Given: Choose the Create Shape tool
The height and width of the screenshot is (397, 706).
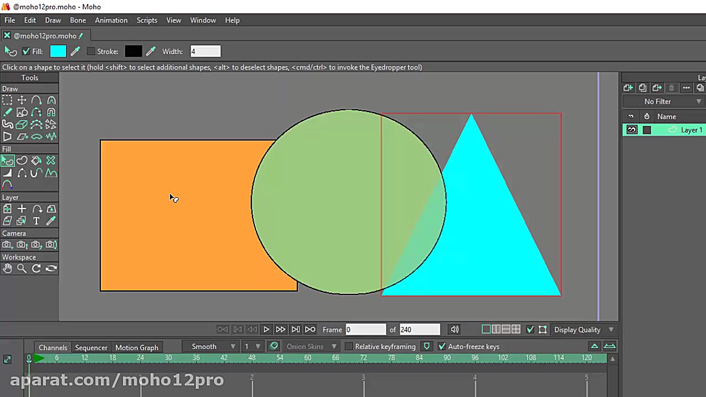Looking at the screenshot, I should click(x=22, y=160).
